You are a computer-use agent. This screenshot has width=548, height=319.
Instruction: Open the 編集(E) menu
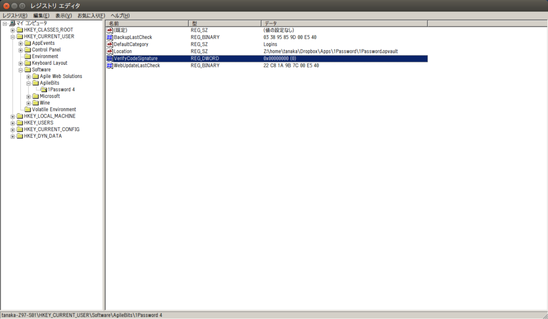coord(41,15)
